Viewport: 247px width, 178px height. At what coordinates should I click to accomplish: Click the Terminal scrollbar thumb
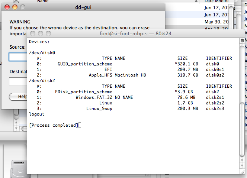[x=242, y=129]
